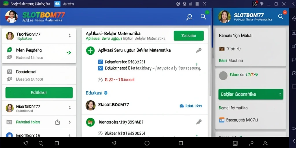Click the penguin icon with red badge
The image size is (296, 148).
click(x=255, y=3)
